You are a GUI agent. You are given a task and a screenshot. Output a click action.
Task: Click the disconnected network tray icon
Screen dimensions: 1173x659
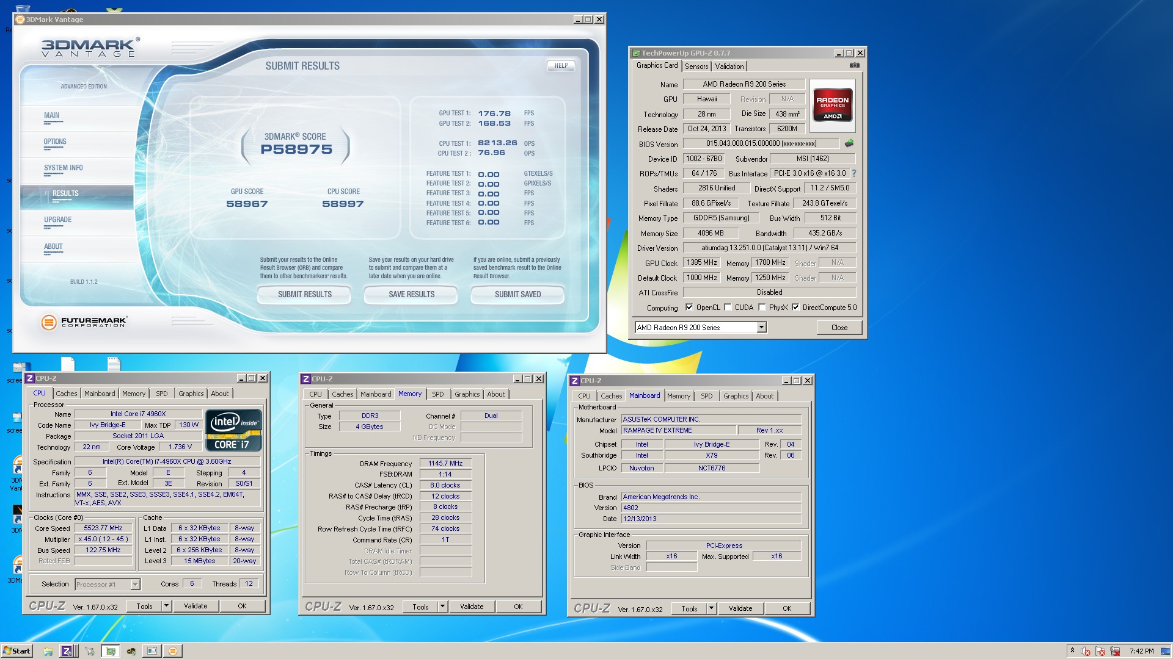click(x=1115, y=651)
